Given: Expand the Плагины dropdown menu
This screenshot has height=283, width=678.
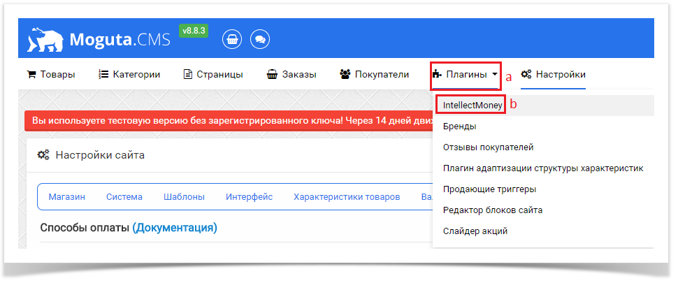Looking at the screenshot, I should pyautogui.click(x=465, y=74).
